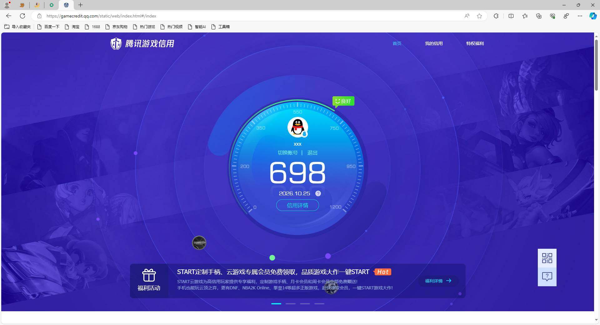Click the 良好 credit rating badge
This screenshot has width=600, height=325.
pos(343,101)
